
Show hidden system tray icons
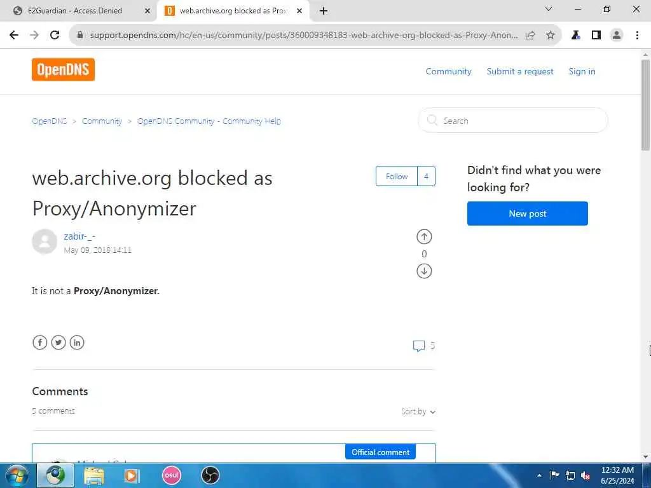pyautogui.click(x=539, y=476)
